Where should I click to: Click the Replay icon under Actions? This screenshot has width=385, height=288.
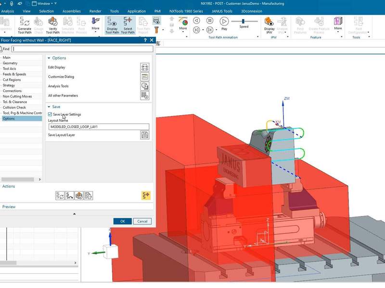(x=69, y=196)
